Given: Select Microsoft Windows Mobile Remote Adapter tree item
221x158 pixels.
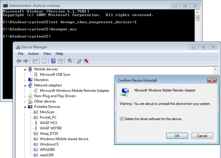Looking at the screenshot, I should 75,91.
